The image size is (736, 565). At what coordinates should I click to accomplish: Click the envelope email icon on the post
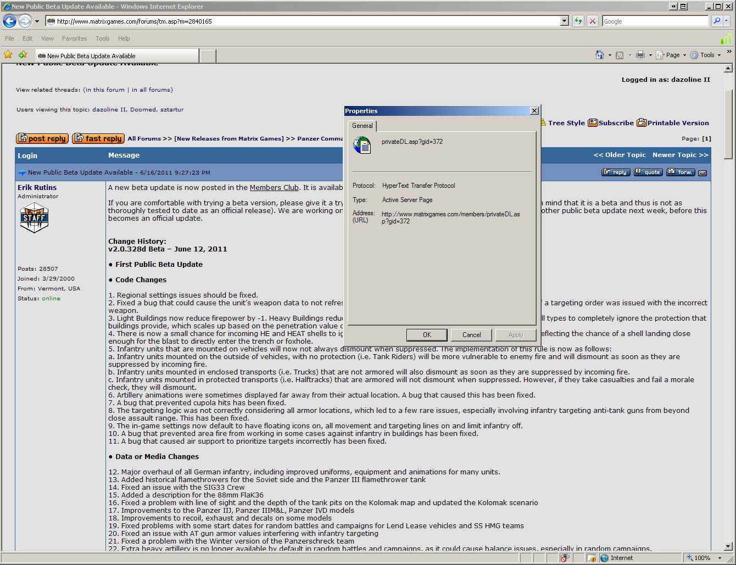tap(702, 173)
